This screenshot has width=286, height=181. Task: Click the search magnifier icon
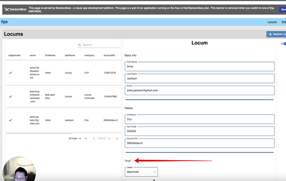coord(79,45)
